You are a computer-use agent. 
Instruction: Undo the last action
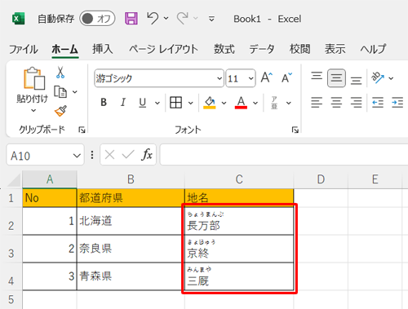[153, 19]
